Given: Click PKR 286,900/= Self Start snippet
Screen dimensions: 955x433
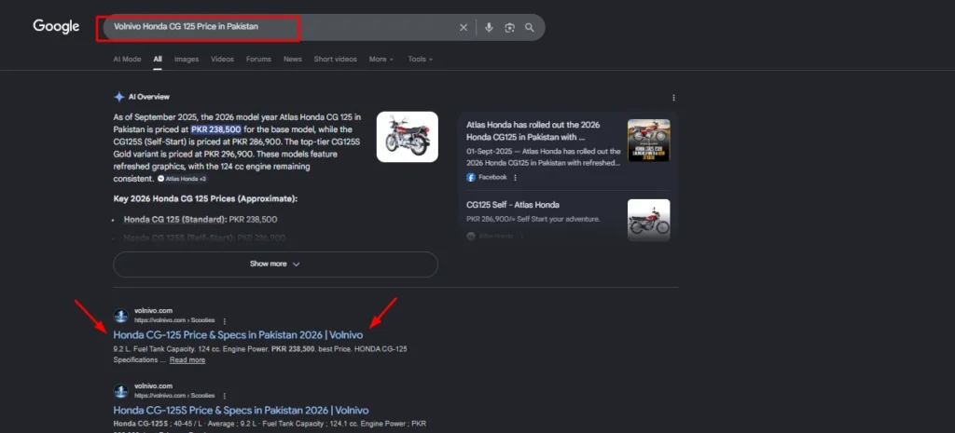Looking at the screenshot, I should pos(533,219).
